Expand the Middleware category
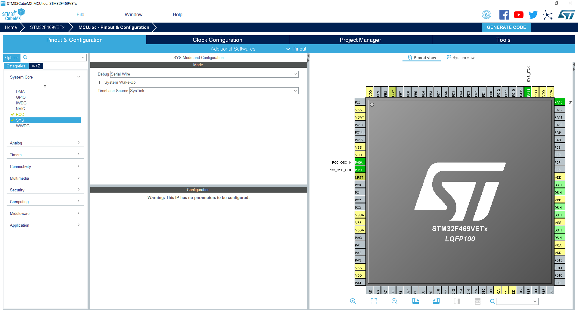Viewport: 578px width, 313px height. [x=45, y=213]
